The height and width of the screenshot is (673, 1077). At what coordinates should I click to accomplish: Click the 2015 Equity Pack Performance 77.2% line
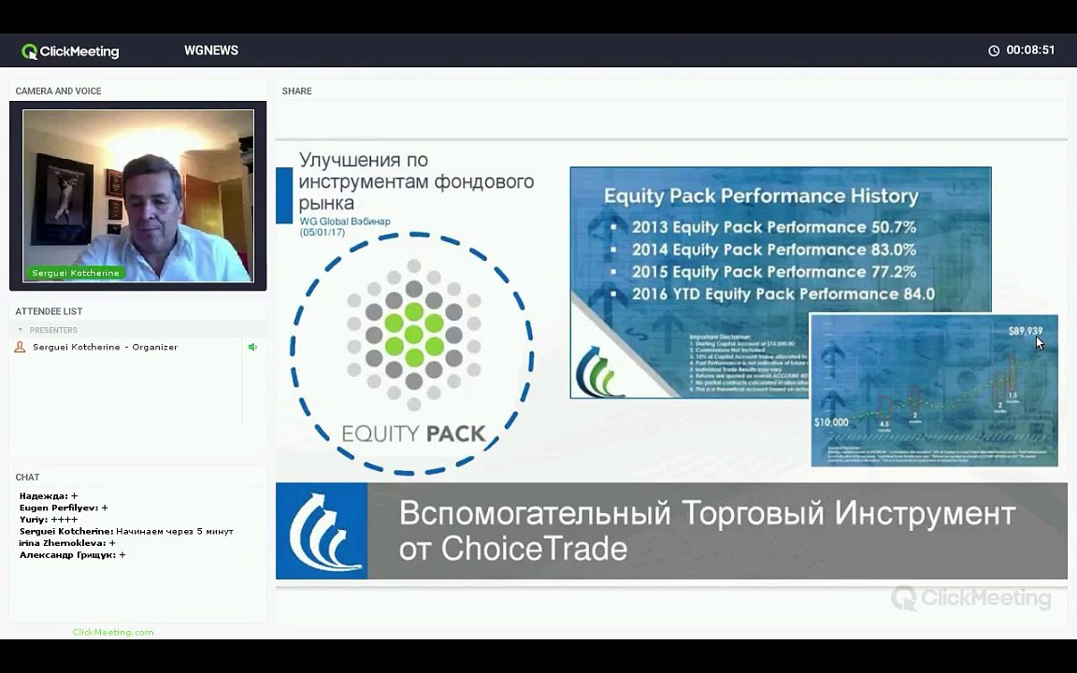click(774, 271)
